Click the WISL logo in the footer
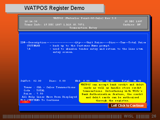160x120 pixels. 129,116
